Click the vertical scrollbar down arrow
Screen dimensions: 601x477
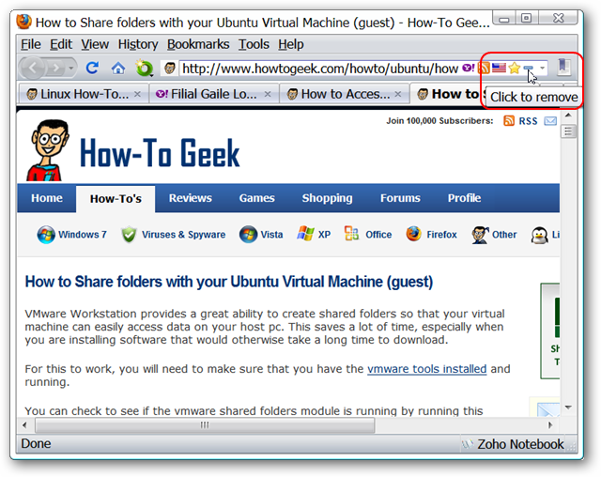[x=568, y=408]
